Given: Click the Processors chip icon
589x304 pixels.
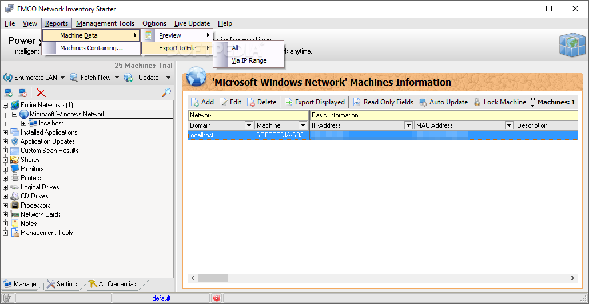Looking at the screenshot, I should [15, 205].
